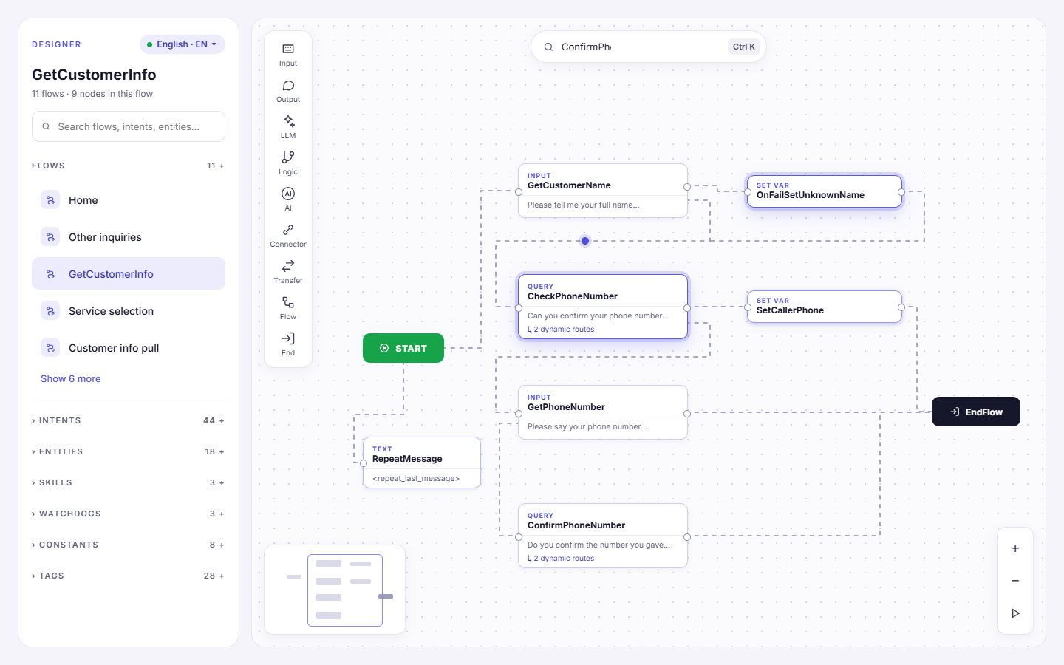1064x665 pixels.
Task: Zoom out of the canvas
Action: (x=1015, y=581)
